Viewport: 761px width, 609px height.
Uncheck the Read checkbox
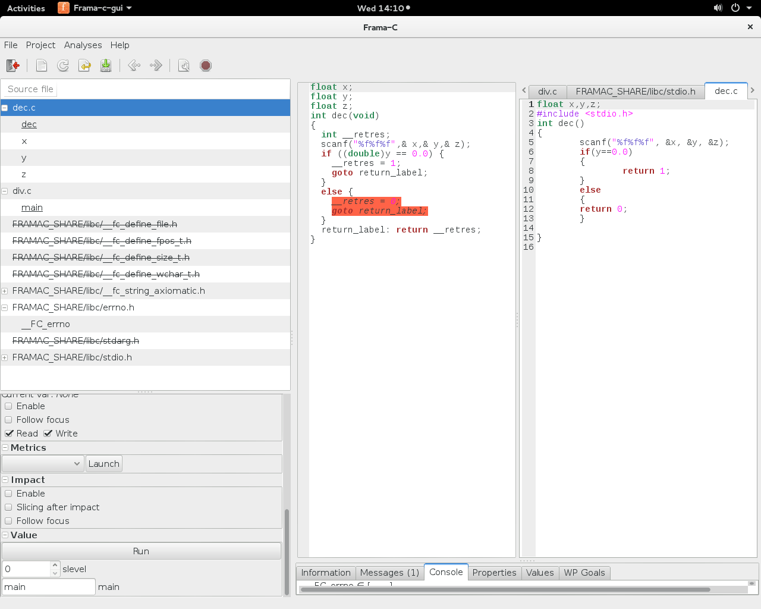(x=9, y=434)
